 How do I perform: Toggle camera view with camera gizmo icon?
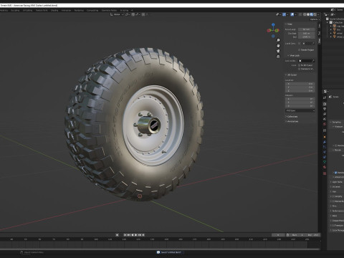tap(278, 51)
